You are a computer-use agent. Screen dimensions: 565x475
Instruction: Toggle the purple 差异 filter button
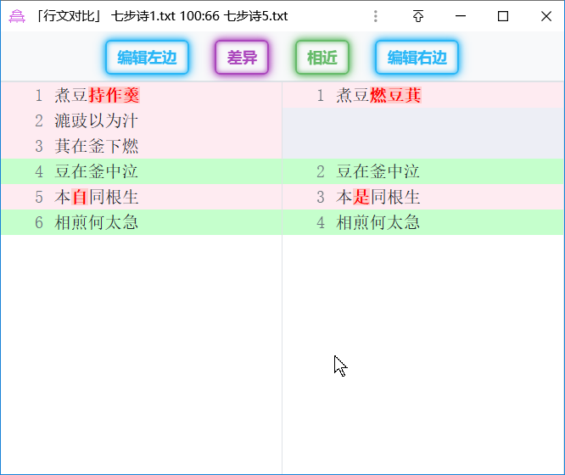tap(242, 58)
